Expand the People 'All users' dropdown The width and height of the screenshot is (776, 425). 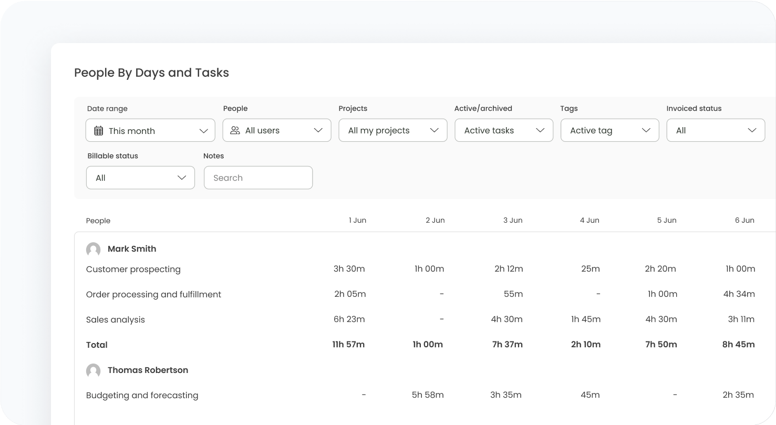(x=277, y=130)
